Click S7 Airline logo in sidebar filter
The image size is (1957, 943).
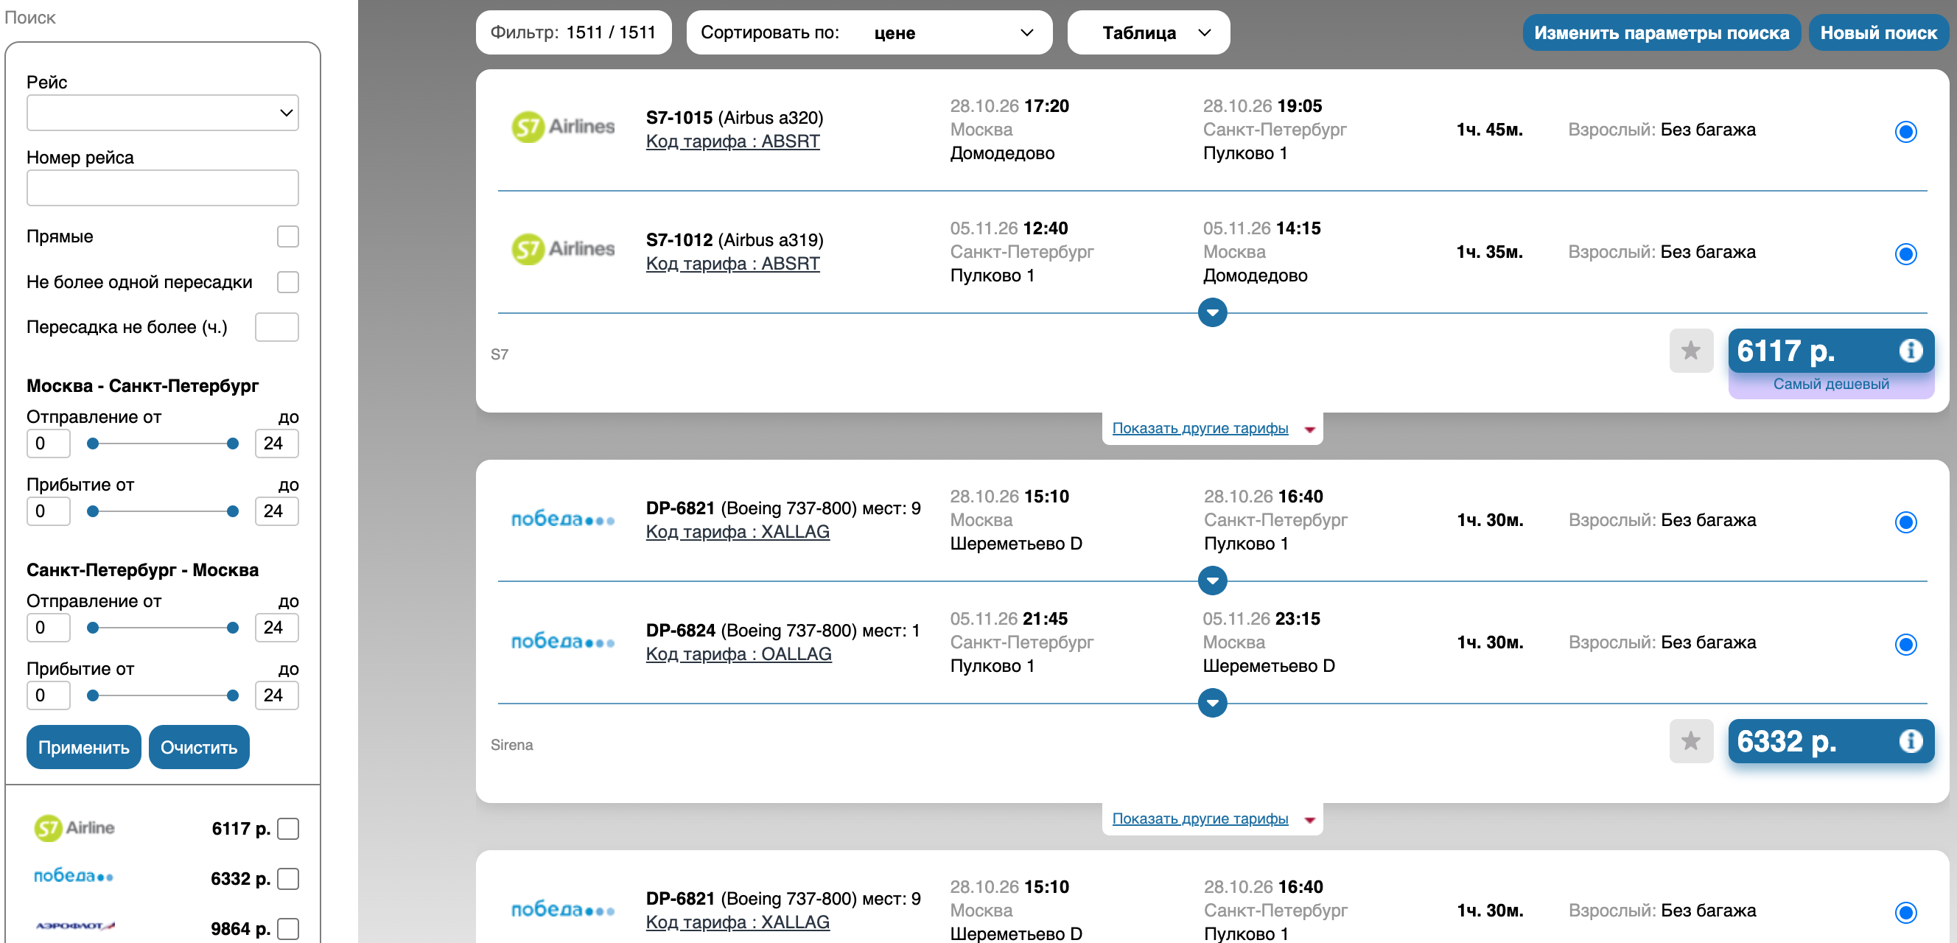pyautogui.click(x=74, y=828)
